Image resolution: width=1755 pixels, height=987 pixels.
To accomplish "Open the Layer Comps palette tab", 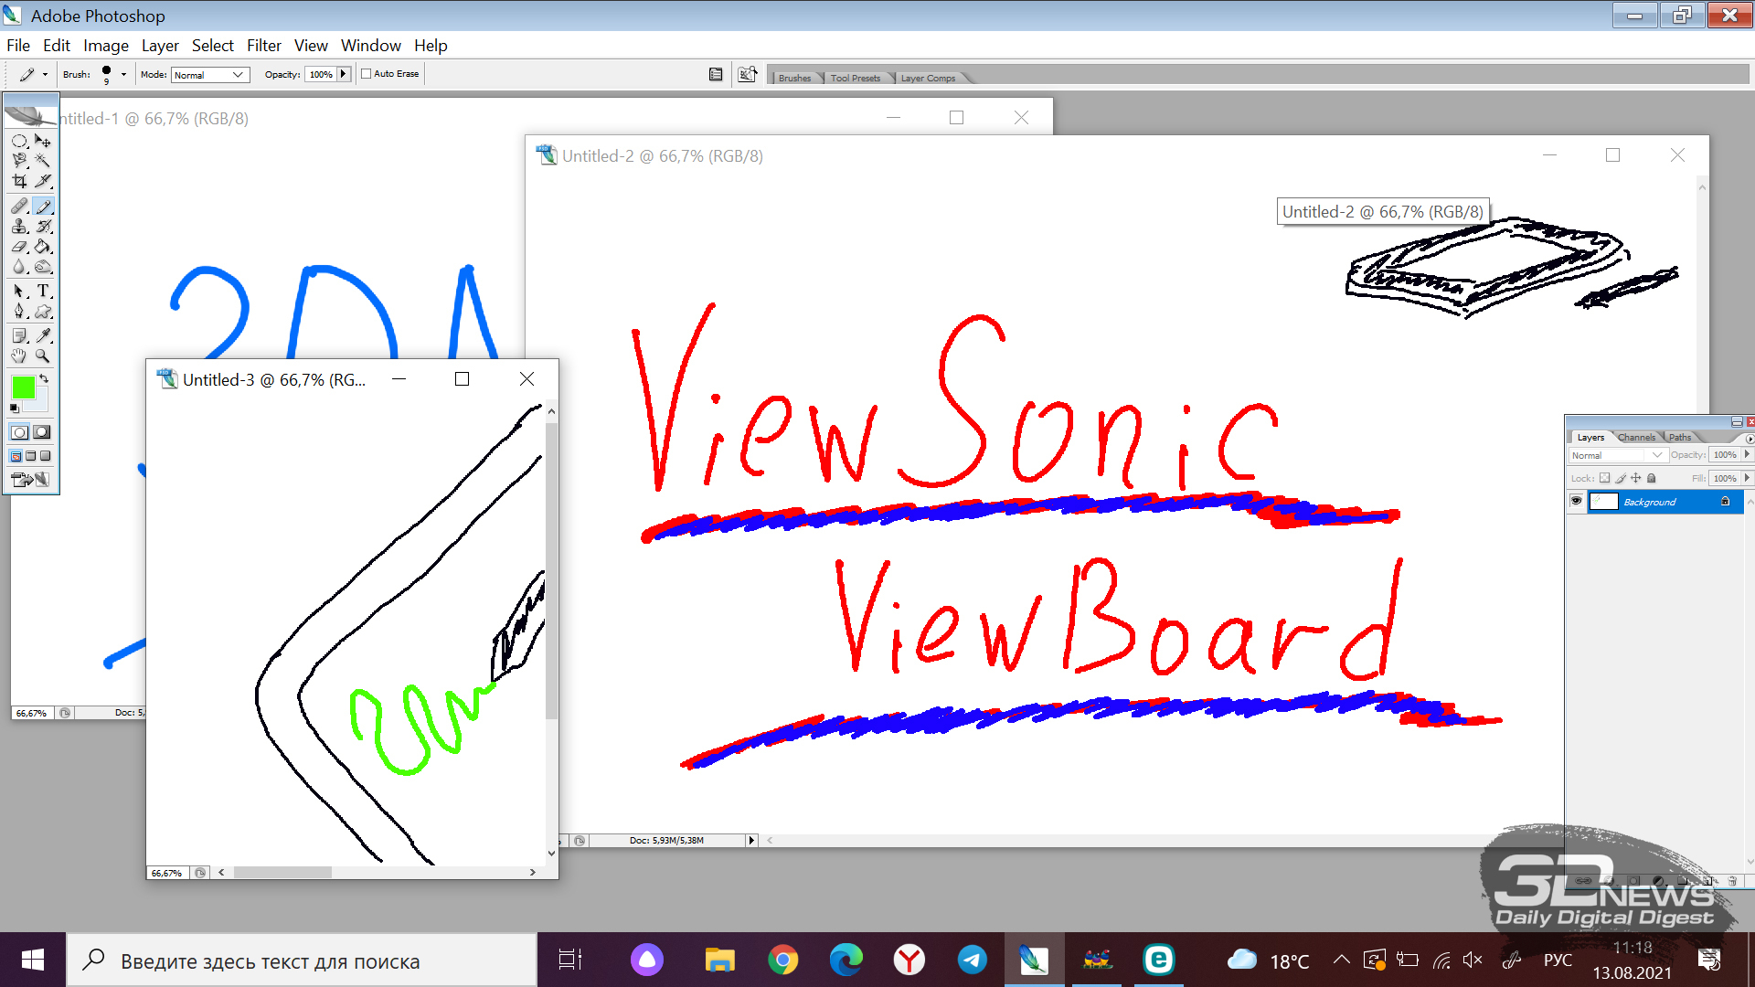I will point(928,79).
